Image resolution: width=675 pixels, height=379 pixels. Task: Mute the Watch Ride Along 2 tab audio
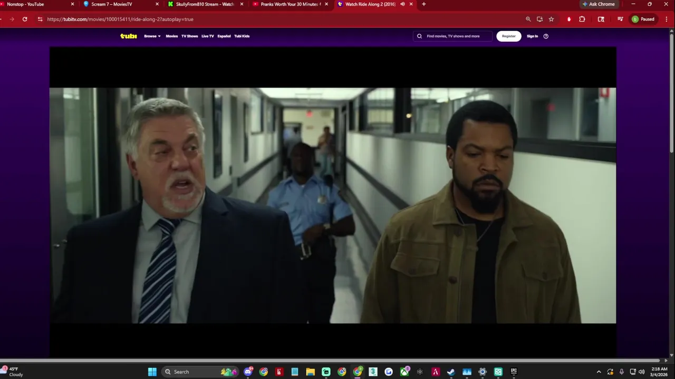pyautogui.click(x=402, y=4)
